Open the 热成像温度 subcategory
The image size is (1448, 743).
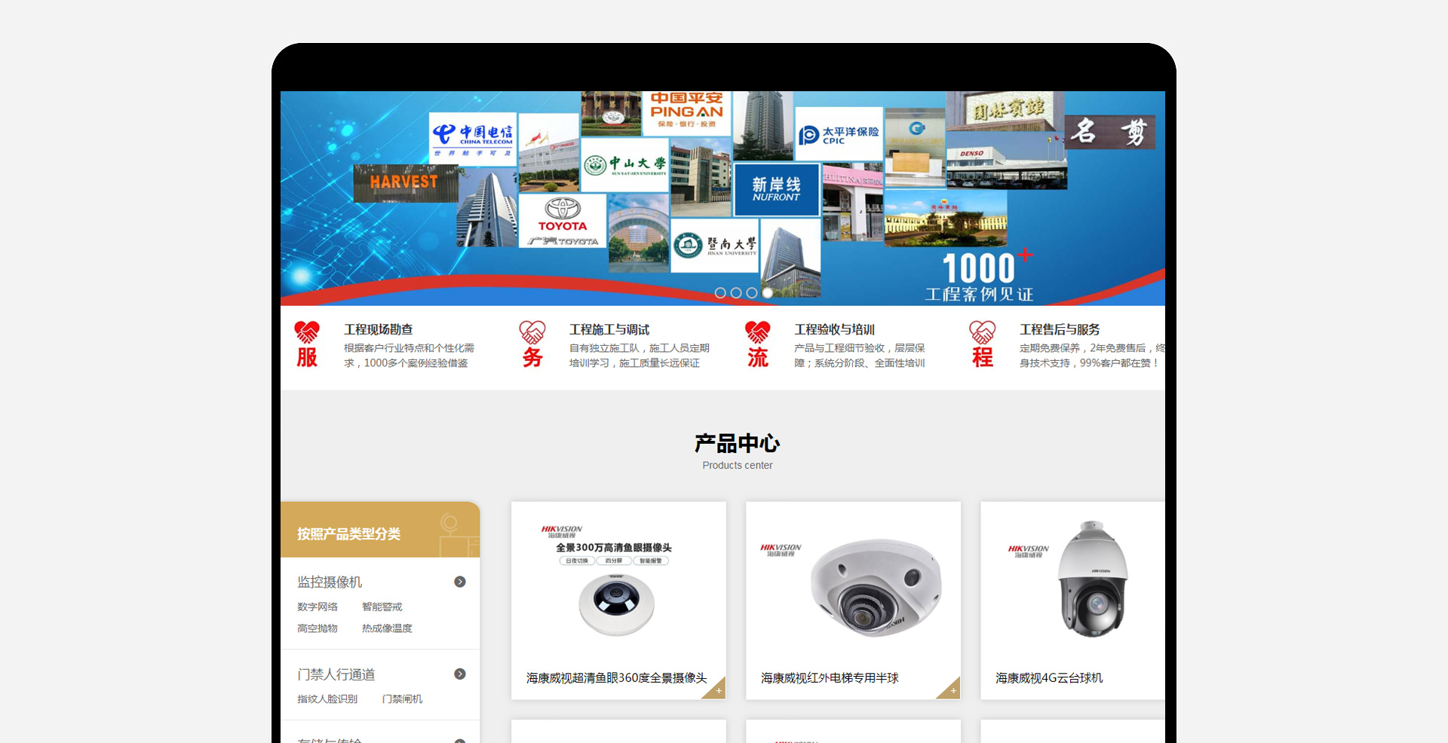coord(387,628)
